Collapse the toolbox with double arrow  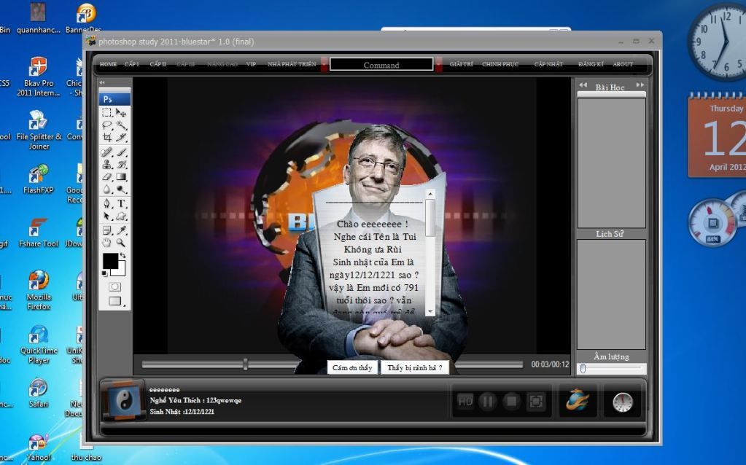[x=102, y=83]
